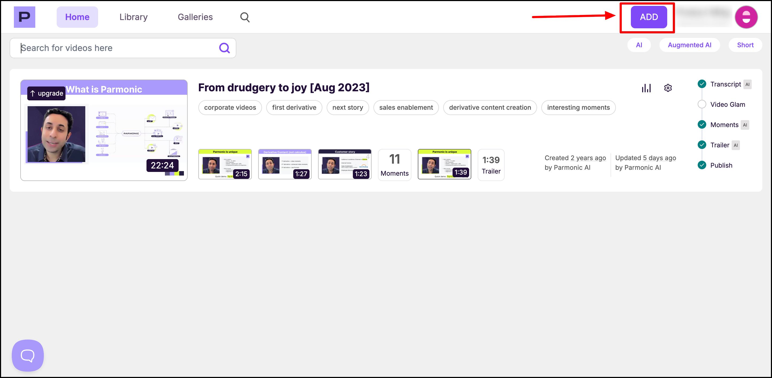Click the ADD button
Screen dimensions: 772x378
(649, 17)
